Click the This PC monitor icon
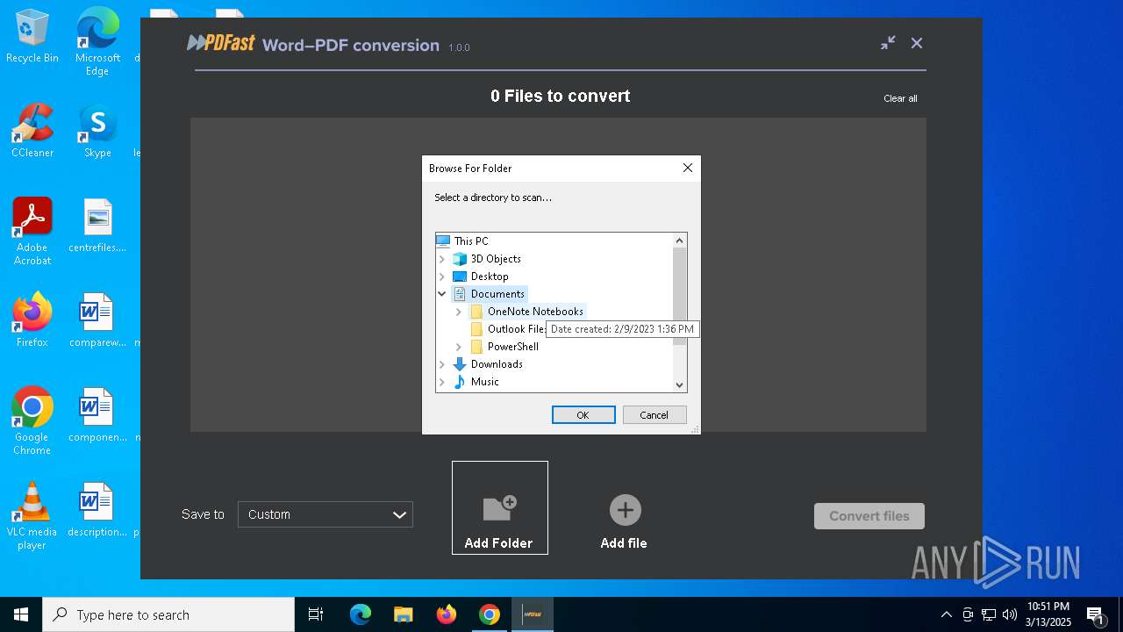 (x=443, y=241)
